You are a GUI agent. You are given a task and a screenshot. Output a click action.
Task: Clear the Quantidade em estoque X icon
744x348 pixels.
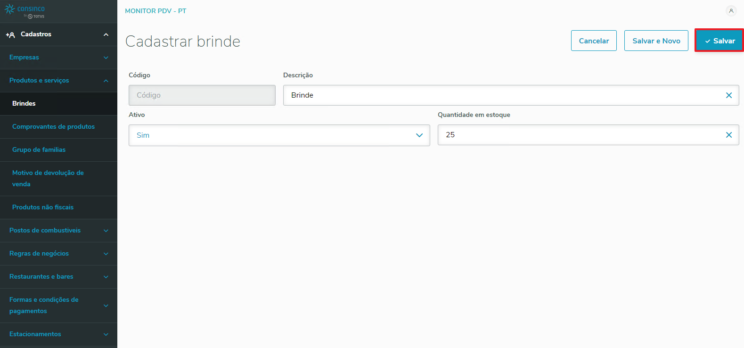[729, 135]
